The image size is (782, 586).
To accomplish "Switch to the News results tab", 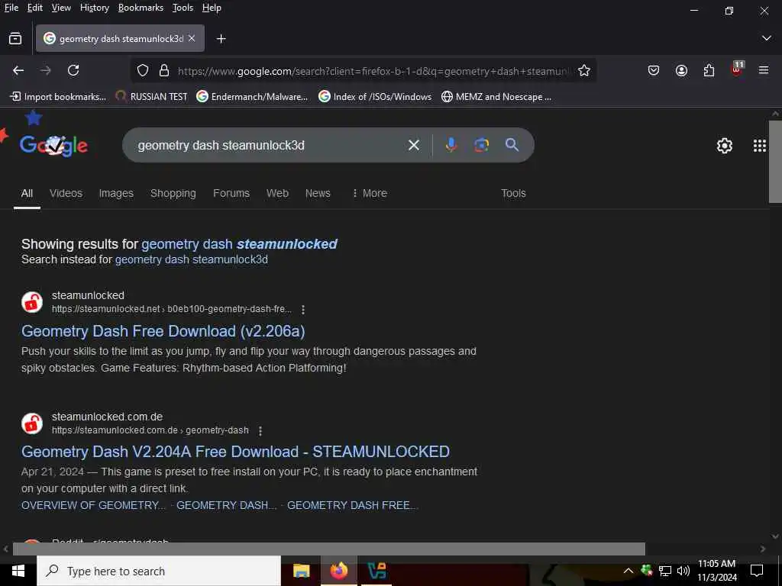I will coord(318,193).
